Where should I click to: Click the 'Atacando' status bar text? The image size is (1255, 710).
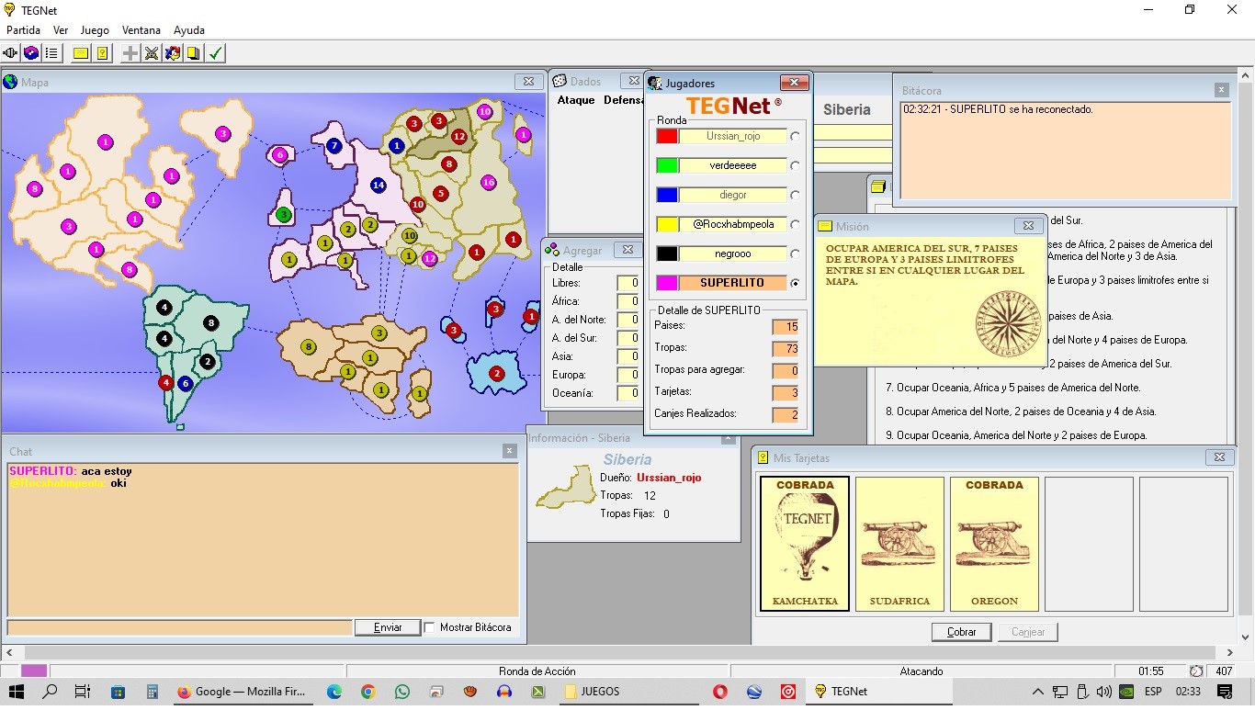tap(921, 671)
